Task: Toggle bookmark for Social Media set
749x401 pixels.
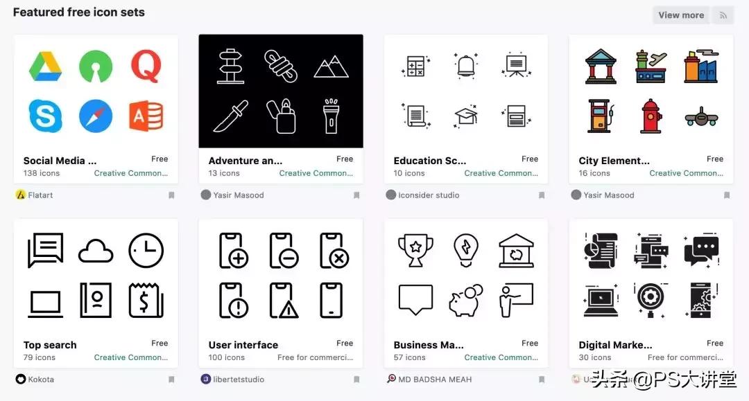Action: 171,195
